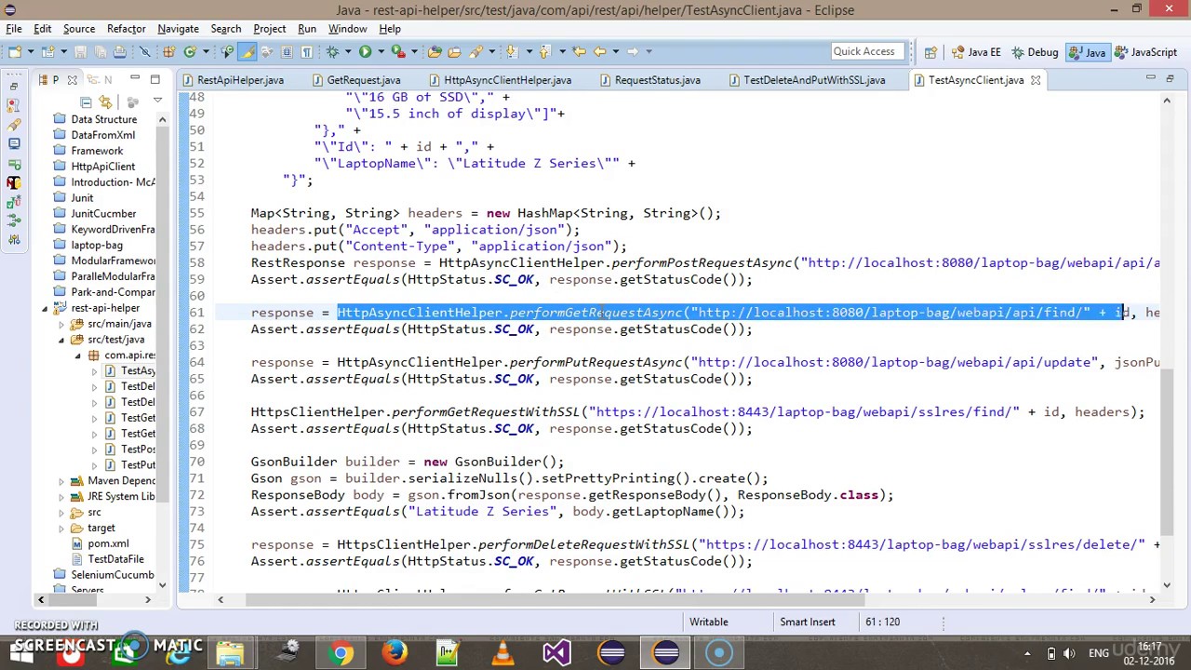Click the Save toolbar icon
The width and height of the screenshot is (1191, 670).
pos(81,51)
